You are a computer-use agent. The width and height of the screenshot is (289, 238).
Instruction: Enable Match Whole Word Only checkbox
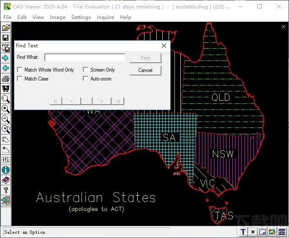(x=19, y=69)
